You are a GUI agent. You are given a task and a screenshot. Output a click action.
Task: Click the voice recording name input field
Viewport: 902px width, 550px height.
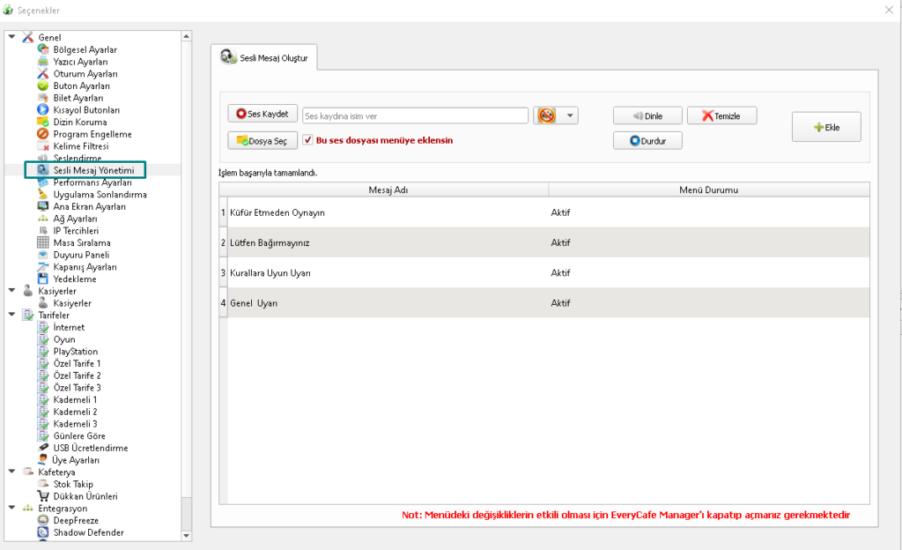point(414,115)
